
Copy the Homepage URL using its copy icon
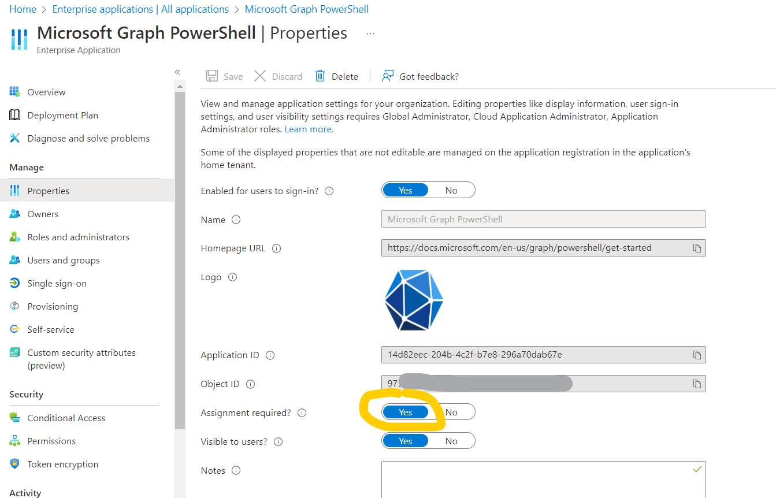pyautogui.click(x=697, y=247)
